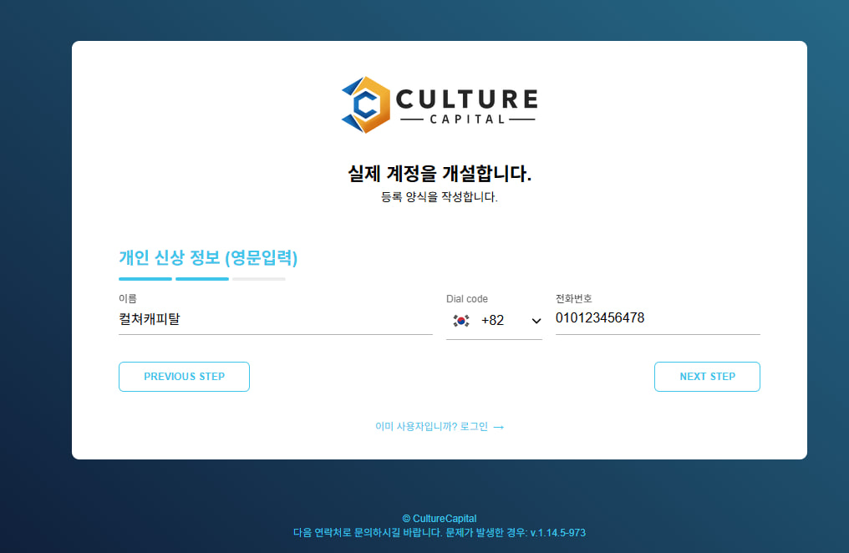Image resolution: width=849 pixels, height=553 pixels.
Task: Click the footer version text v.1.14.5-973
Action: tap(557, 533)
